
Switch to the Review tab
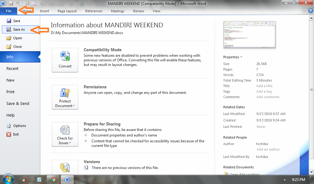click(139, 11)
